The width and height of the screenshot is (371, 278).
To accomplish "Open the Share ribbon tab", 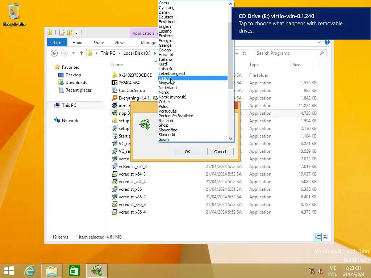I will coord(99,43).
